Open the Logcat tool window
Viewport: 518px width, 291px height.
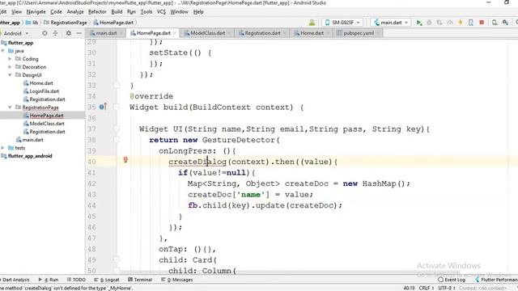click(107, 280)
